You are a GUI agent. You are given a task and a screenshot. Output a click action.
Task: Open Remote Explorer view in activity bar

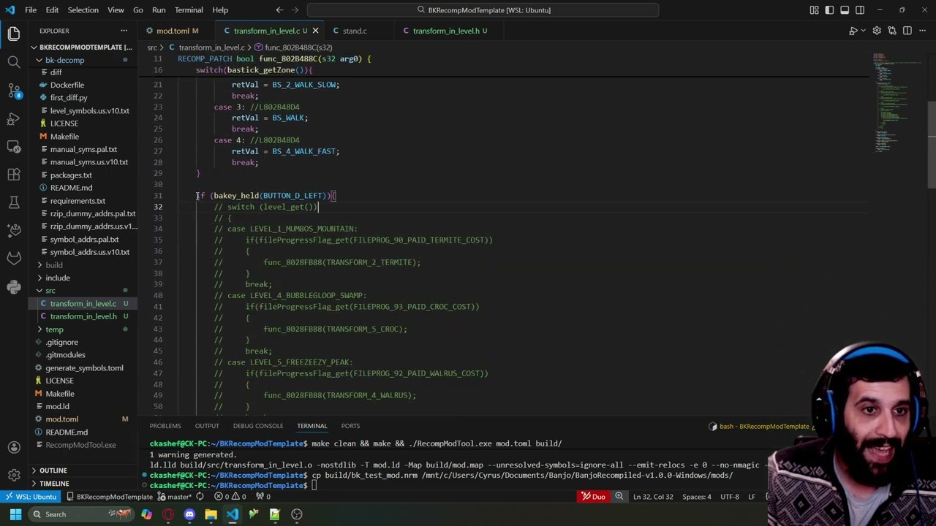pos(14,146)
